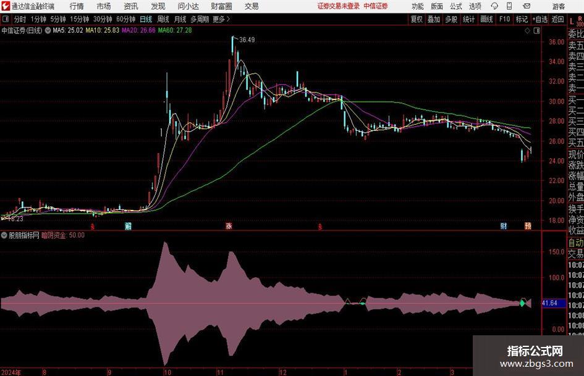Click the 返回 back button
584x376 pixels.
(x=557, y=19)
